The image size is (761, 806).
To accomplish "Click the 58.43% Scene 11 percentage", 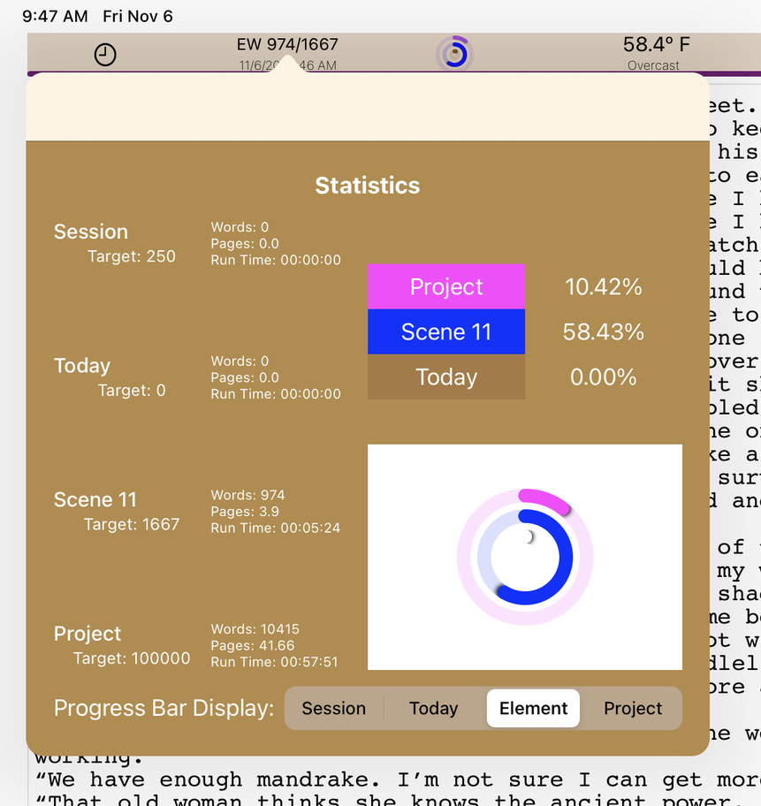I will (604, 332).
